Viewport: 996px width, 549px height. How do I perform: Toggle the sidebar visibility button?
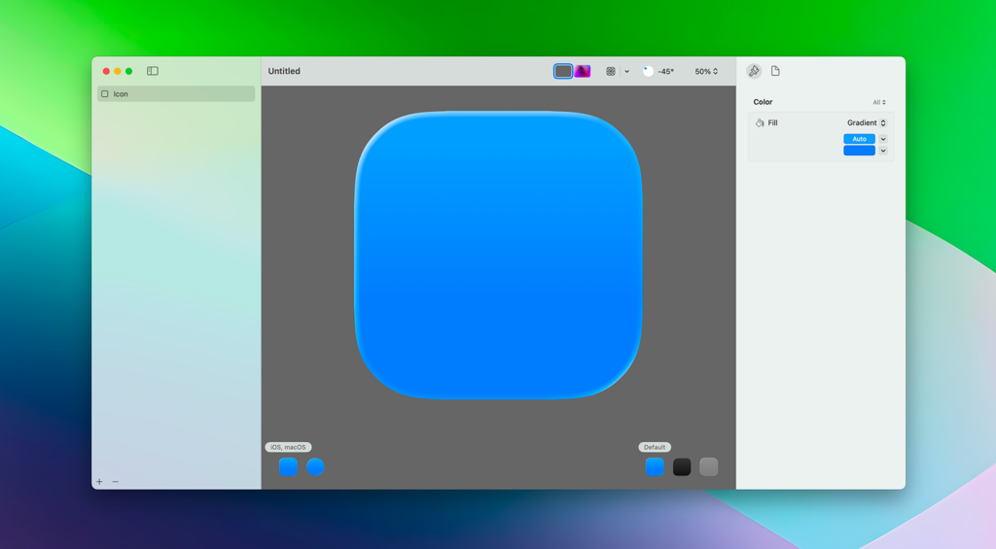coord(153,71)
